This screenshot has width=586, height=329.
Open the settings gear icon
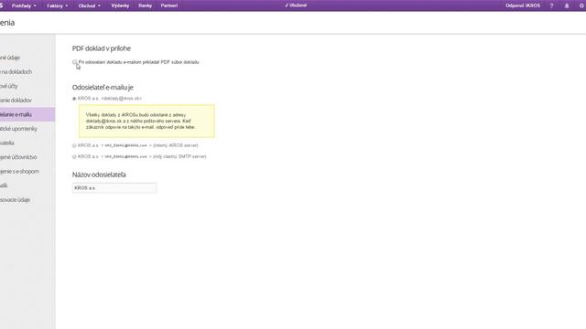pos(581,5)
